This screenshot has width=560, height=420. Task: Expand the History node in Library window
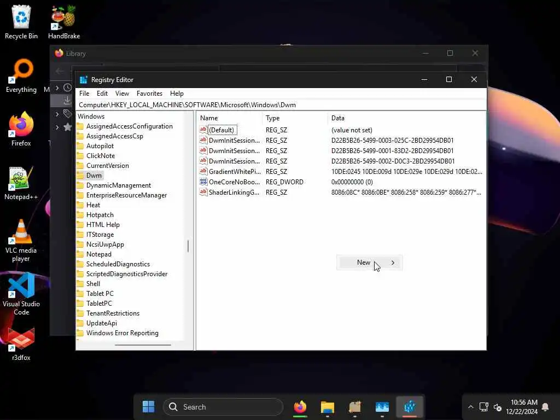tap(57, 87)
